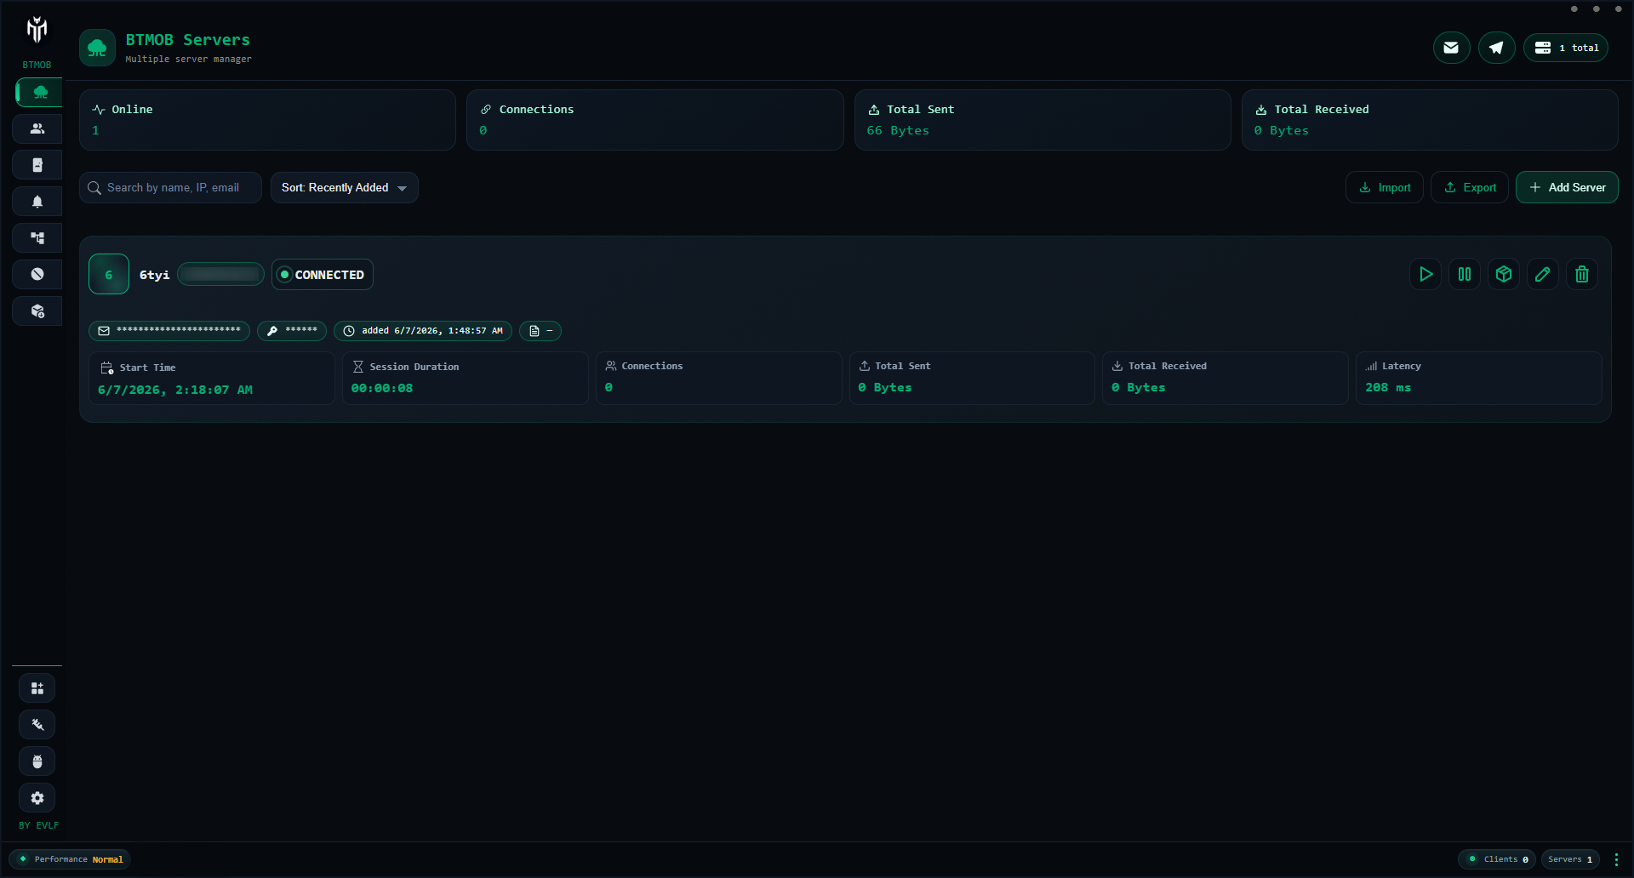Click the 6tyi server's Connections count 0
Screen dimensions: 1634x878
608,387
